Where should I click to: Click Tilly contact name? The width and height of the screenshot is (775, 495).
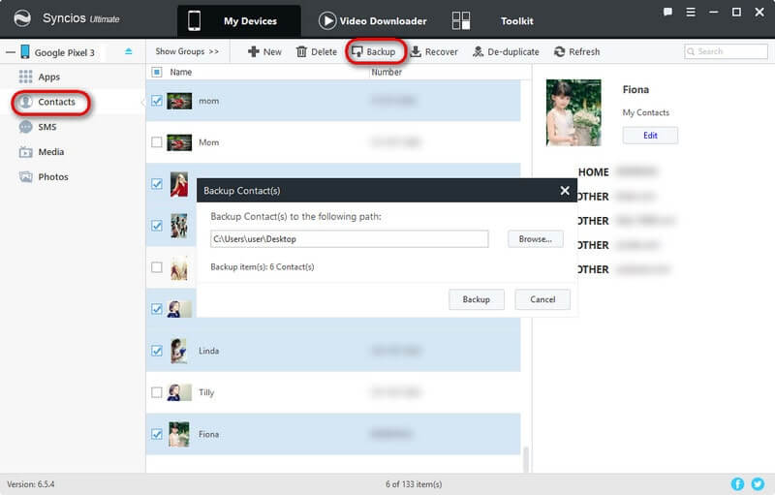pos(206,392)
